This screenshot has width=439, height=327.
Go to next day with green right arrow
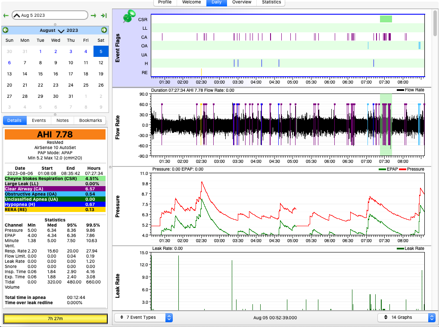93,16
